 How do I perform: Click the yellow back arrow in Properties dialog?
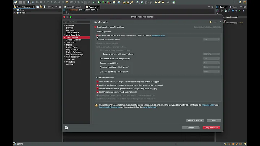point(211,22)
